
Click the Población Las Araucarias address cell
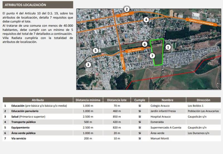[203, 111]
